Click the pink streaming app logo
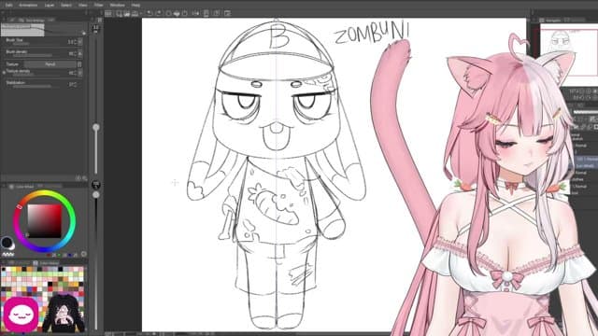Image resolution: width=598 pixels, height=336 pixels. pos(21,315)
